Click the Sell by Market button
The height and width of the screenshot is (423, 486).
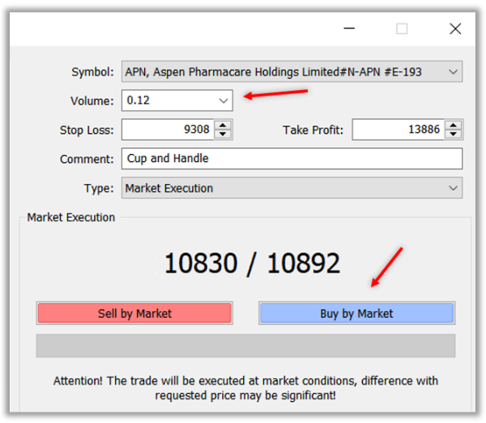134,314
